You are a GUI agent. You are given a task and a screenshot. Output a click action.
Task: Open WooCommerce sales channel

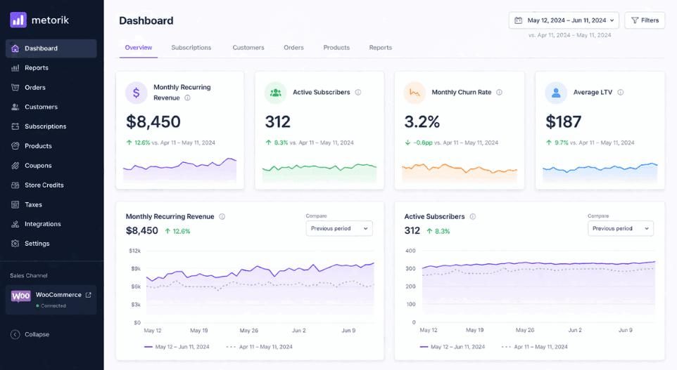[x=51, y=300]
